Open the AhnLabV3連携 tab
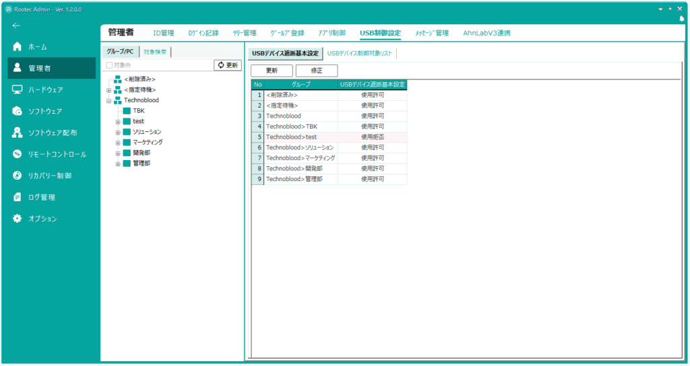The width and height of the screenshot is (690, 366). [x=487, y=32]
